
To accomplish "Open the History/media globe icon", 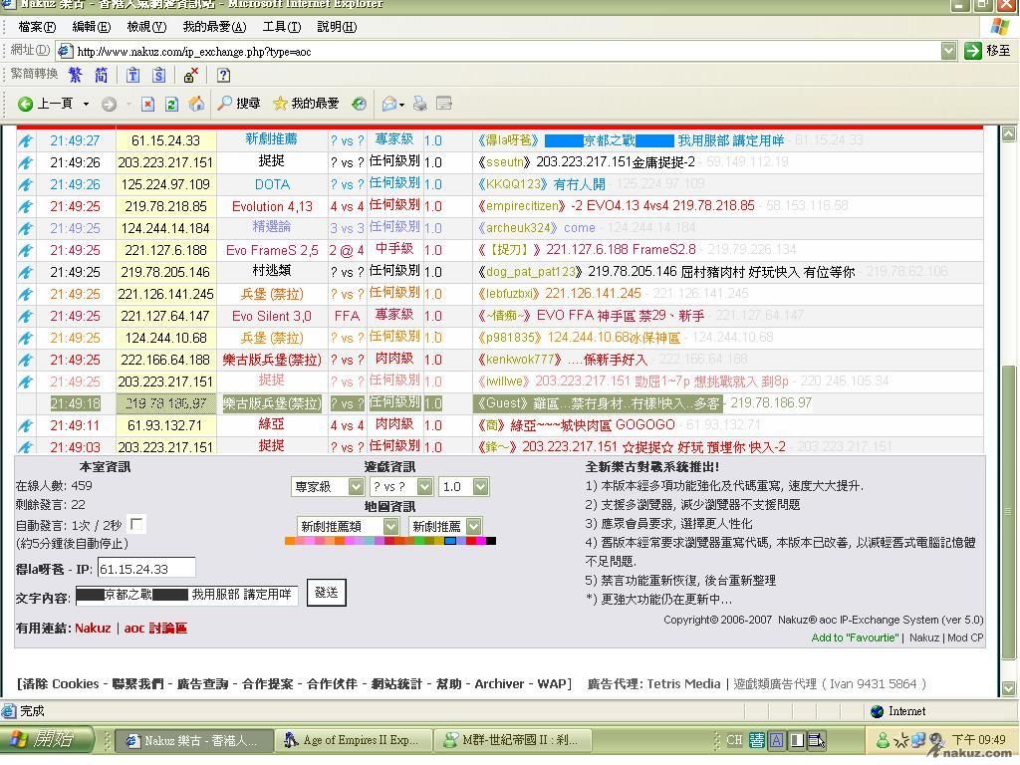I will tap(359, 104).
